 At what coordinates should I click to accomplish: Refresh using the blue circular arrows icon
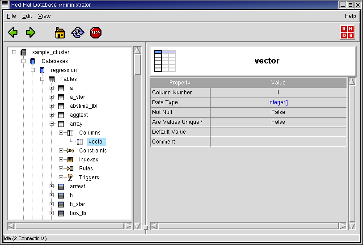(x=78, y=33)
